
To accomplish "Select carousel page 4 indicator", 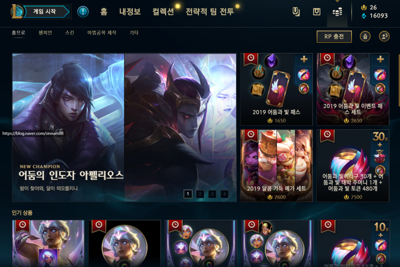I will pos(224,194).
